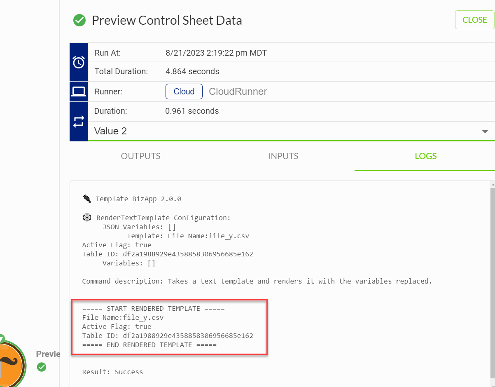495x387 pixels.
Task: Click the alarm clock run time icon
Action: coord(79,62)
